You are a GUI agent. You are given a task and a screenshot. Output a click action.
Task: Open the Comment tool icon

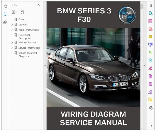click(x=150, y=37)
